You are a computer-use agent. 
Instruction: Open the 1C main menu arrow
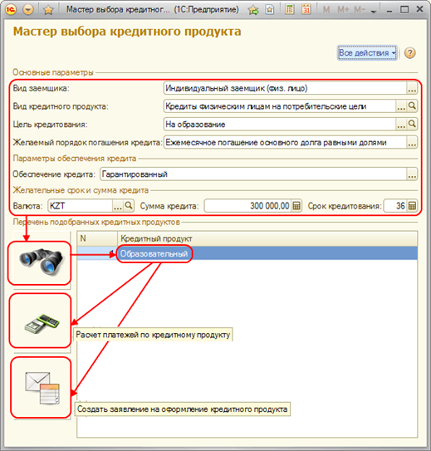tap(28, 10)
